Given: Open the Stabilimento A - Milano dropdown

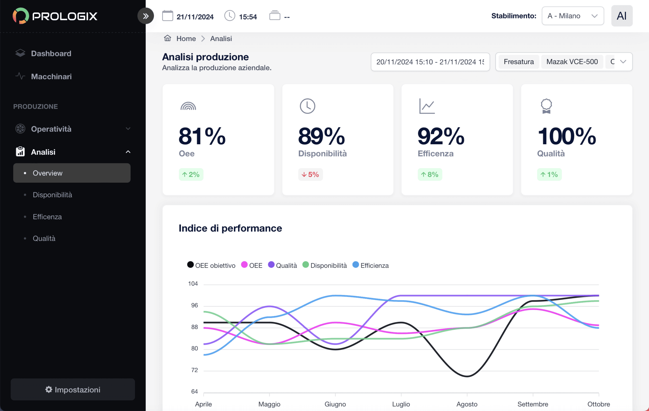Looking at the screenshot, I should [572, 16].
